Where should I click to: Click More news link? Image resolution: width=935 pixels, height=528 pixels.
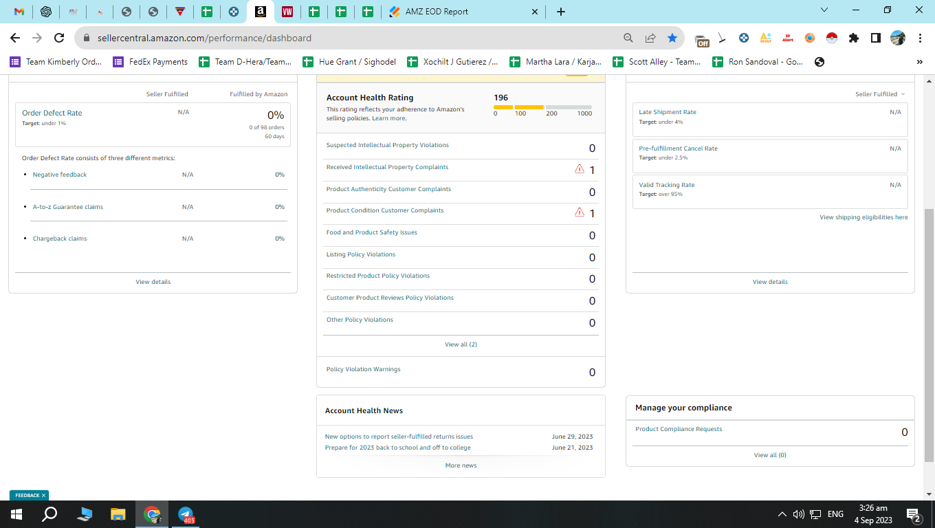pos(461,465)
